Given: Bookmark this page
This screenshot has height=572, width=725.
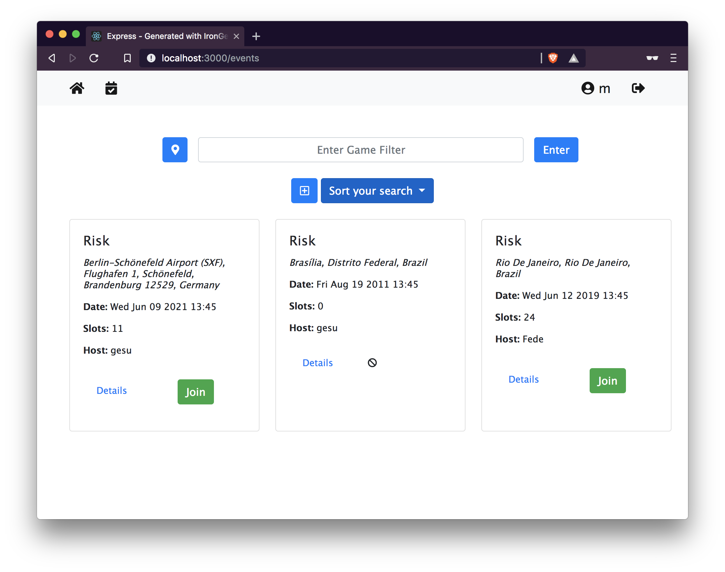Looking at the screenshot, I should 127,58.
